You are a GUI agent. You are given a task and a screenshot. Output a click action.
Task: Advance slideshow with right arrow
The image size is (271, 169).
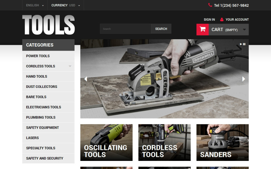coord(243,79)
